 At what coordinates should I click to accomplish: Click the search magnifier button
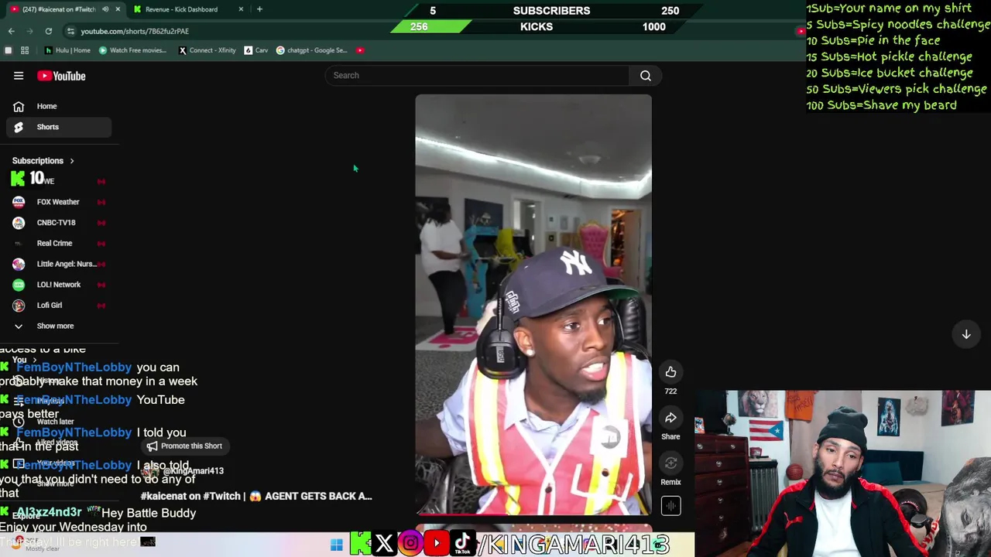pos(646,75)
